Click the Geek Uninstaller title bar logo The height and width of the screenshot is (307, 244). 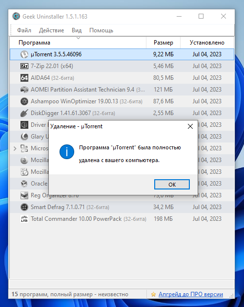coord(16,16)
